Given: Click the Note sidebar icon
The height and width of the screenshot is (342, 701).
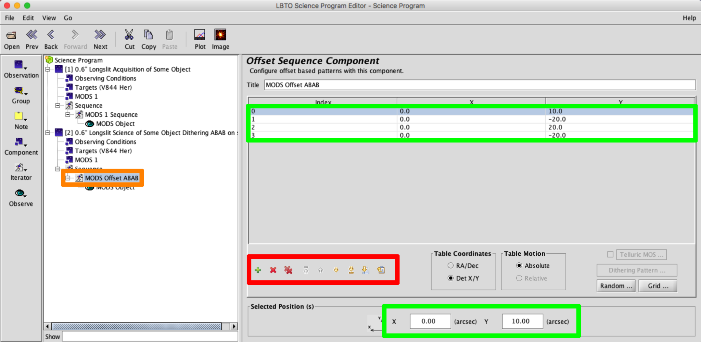Looking at the screenshot, I should pyautogui.click(x=21, y=116).
